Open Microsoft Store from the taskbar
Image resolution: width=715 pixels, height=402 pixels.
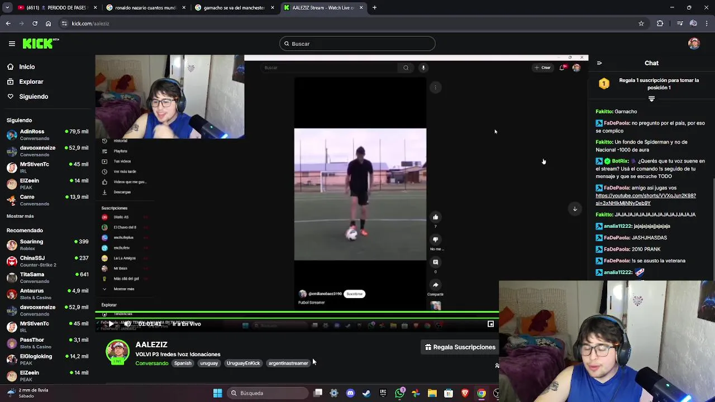click(449, 393)
